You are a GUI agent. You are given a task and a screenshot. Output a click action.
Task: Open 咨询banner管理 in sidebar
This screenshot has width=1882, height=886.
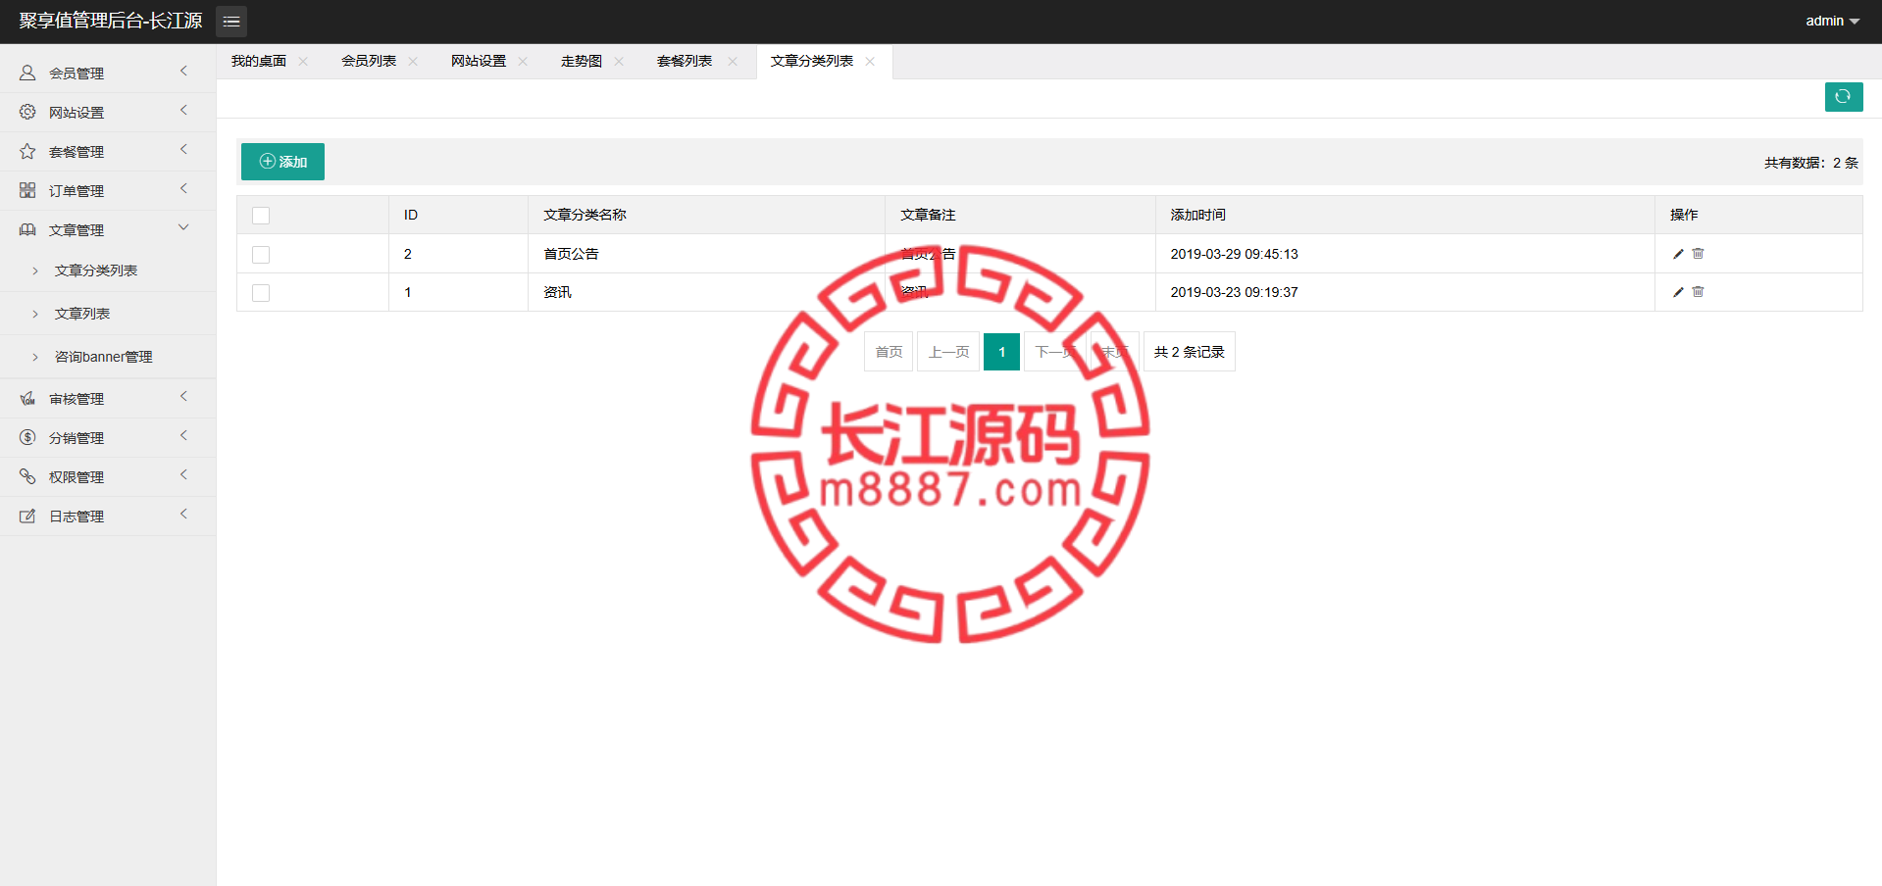104,357
